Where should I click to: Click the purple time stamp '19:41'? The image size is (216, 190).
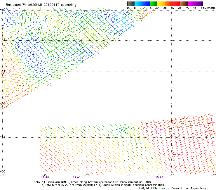76,177
